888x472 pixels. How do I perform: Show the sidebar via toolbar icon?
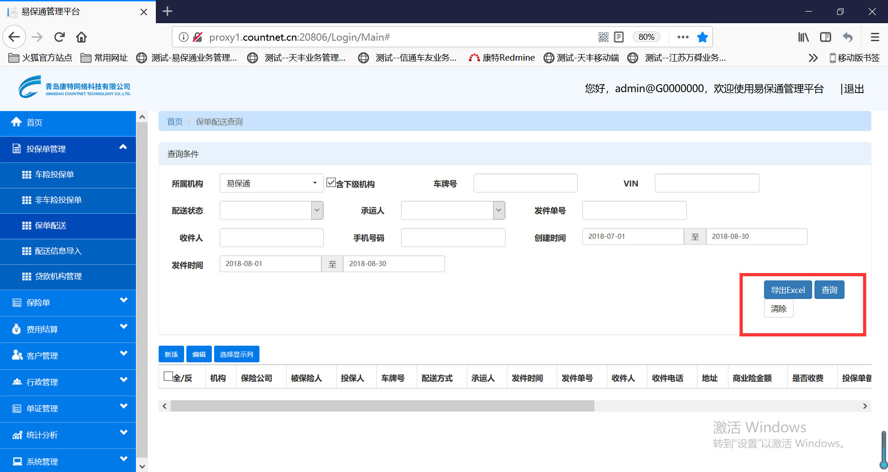(x=826, y=37)
